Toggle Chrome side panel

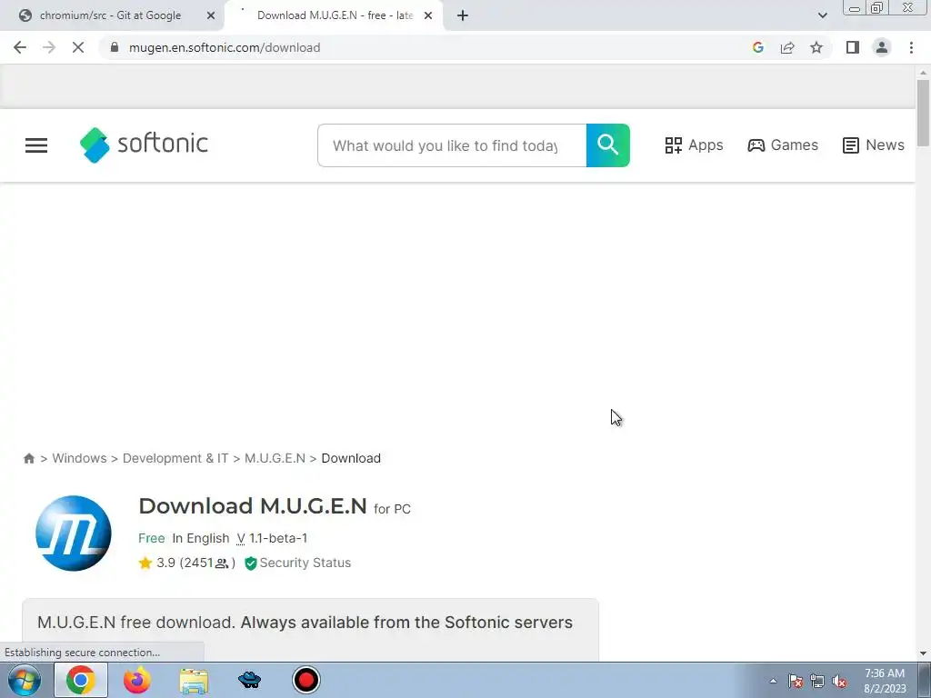pos(853,47)
